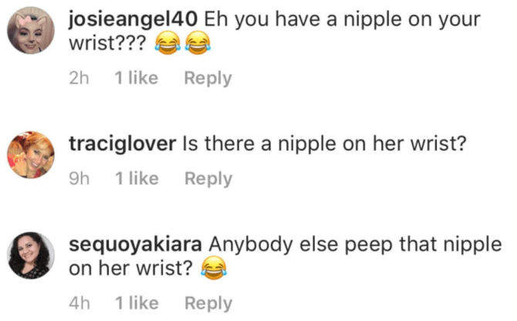Screen dimensions: 517x321
Task: Click the second laughing emoji after 'wrist???'
Action: [198, 43]
